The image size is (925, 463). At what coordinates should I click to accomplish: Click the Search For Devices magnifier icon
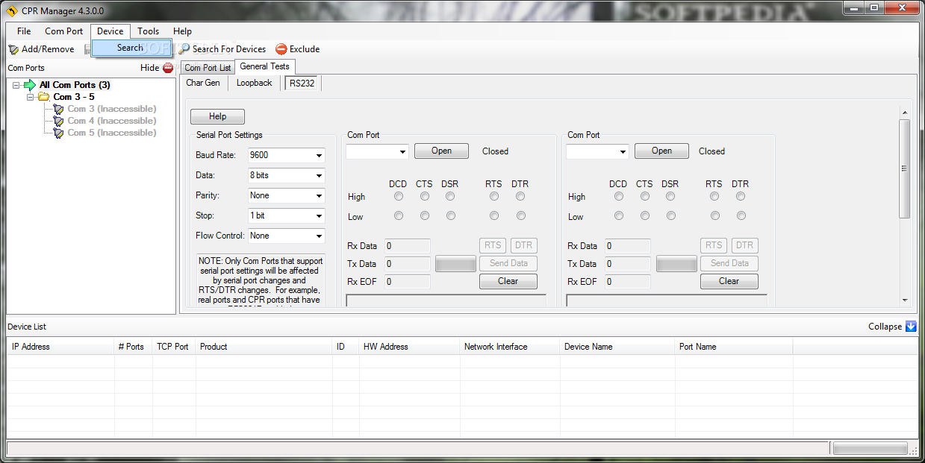[184, 49]
